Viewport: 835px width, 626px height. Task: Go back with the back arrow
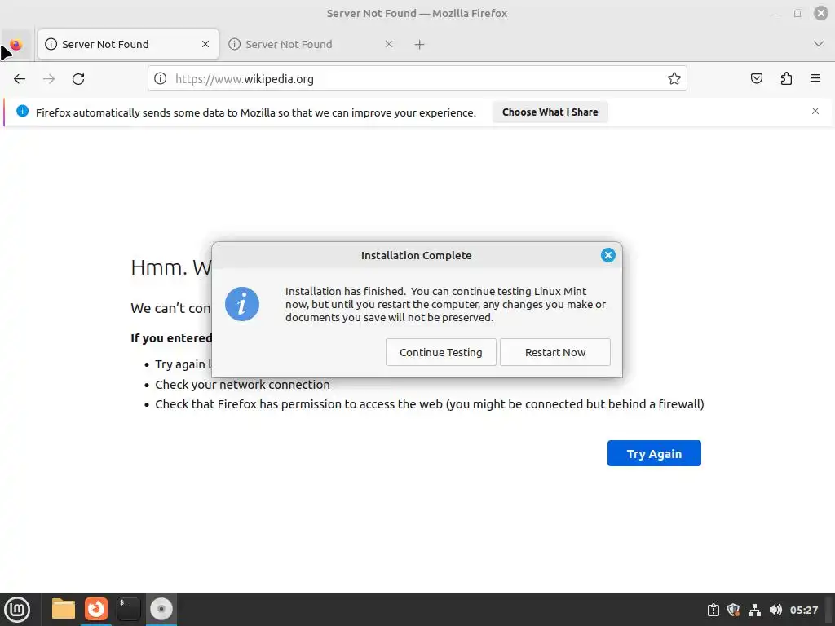[x=20, y=79]
